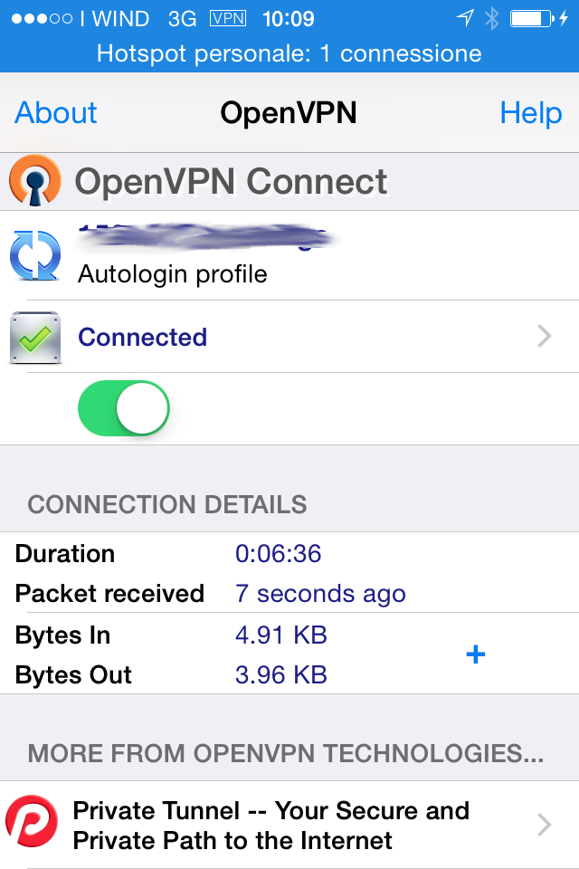
Task: Open Private Tunnel row chevron arrow
Action: coord(545,825)
